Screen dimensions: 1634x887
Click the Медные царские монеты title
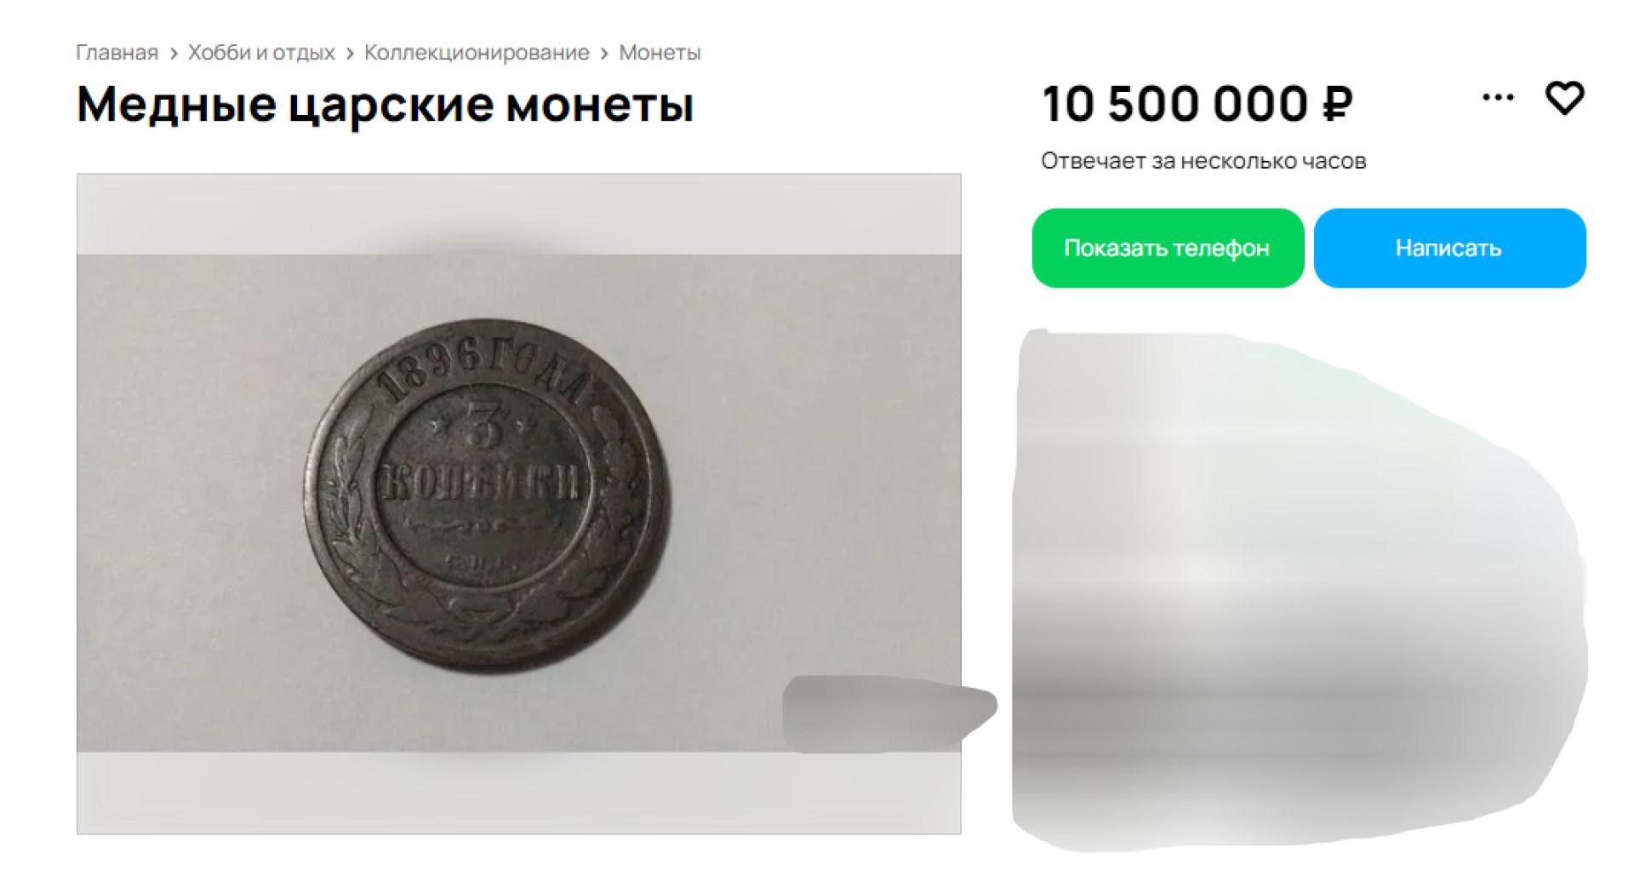click(x=385, y=105)
